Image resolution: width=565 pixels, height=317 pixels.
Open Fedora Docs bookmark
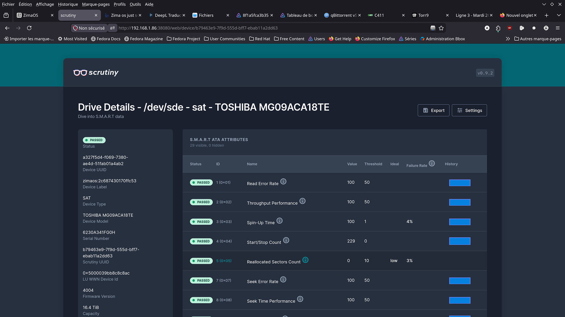click(105, 39)
